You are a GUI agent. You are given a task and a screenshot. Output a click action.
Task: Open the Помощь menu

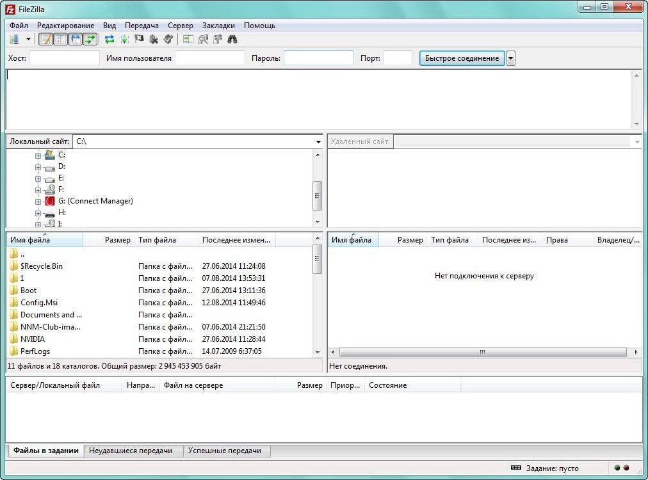[259, 25]
